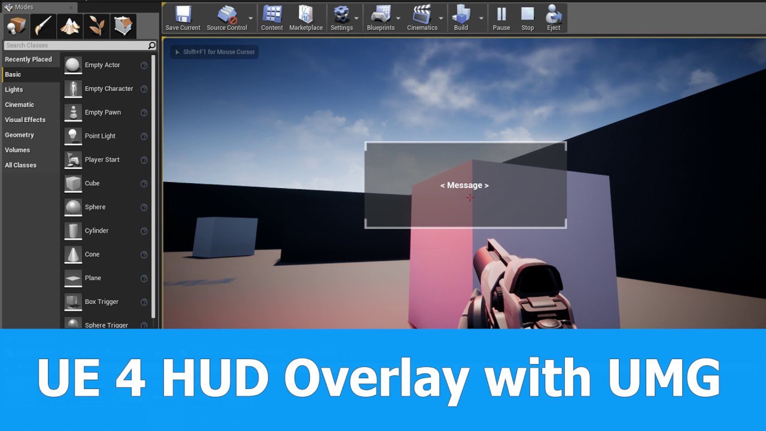Open help for Sphere

pyautogui.click(x=144, y=207)
